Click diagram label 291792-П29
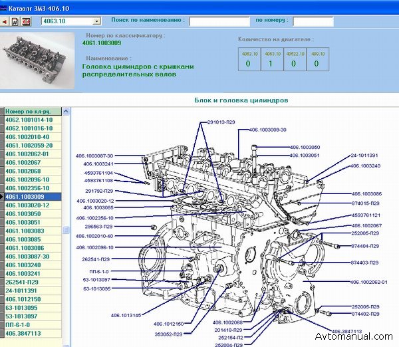Image resolution: width=399 pixels, height=347 pixels. (99, 191)
